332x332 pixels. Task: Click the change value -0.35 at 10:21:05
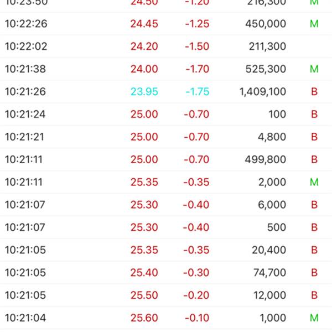coord(196,250)
